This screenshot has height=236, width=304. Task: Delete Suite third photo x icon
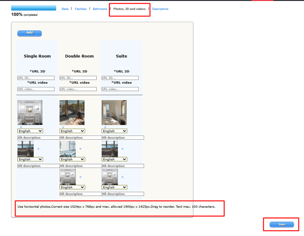click(123, 177)
